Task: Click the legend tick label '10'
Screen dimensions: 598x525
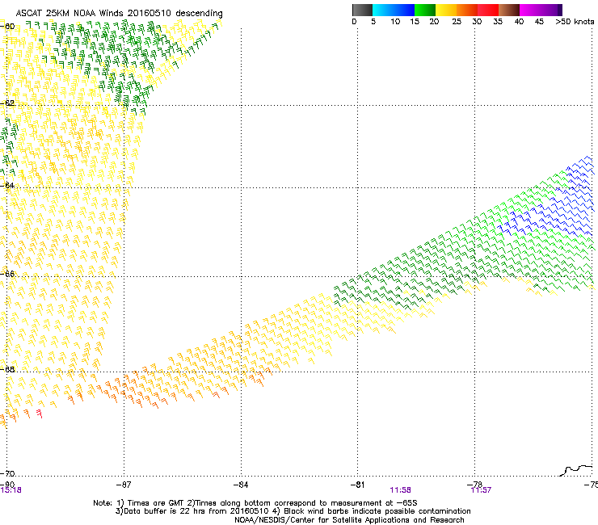Action: pos(395,22)
